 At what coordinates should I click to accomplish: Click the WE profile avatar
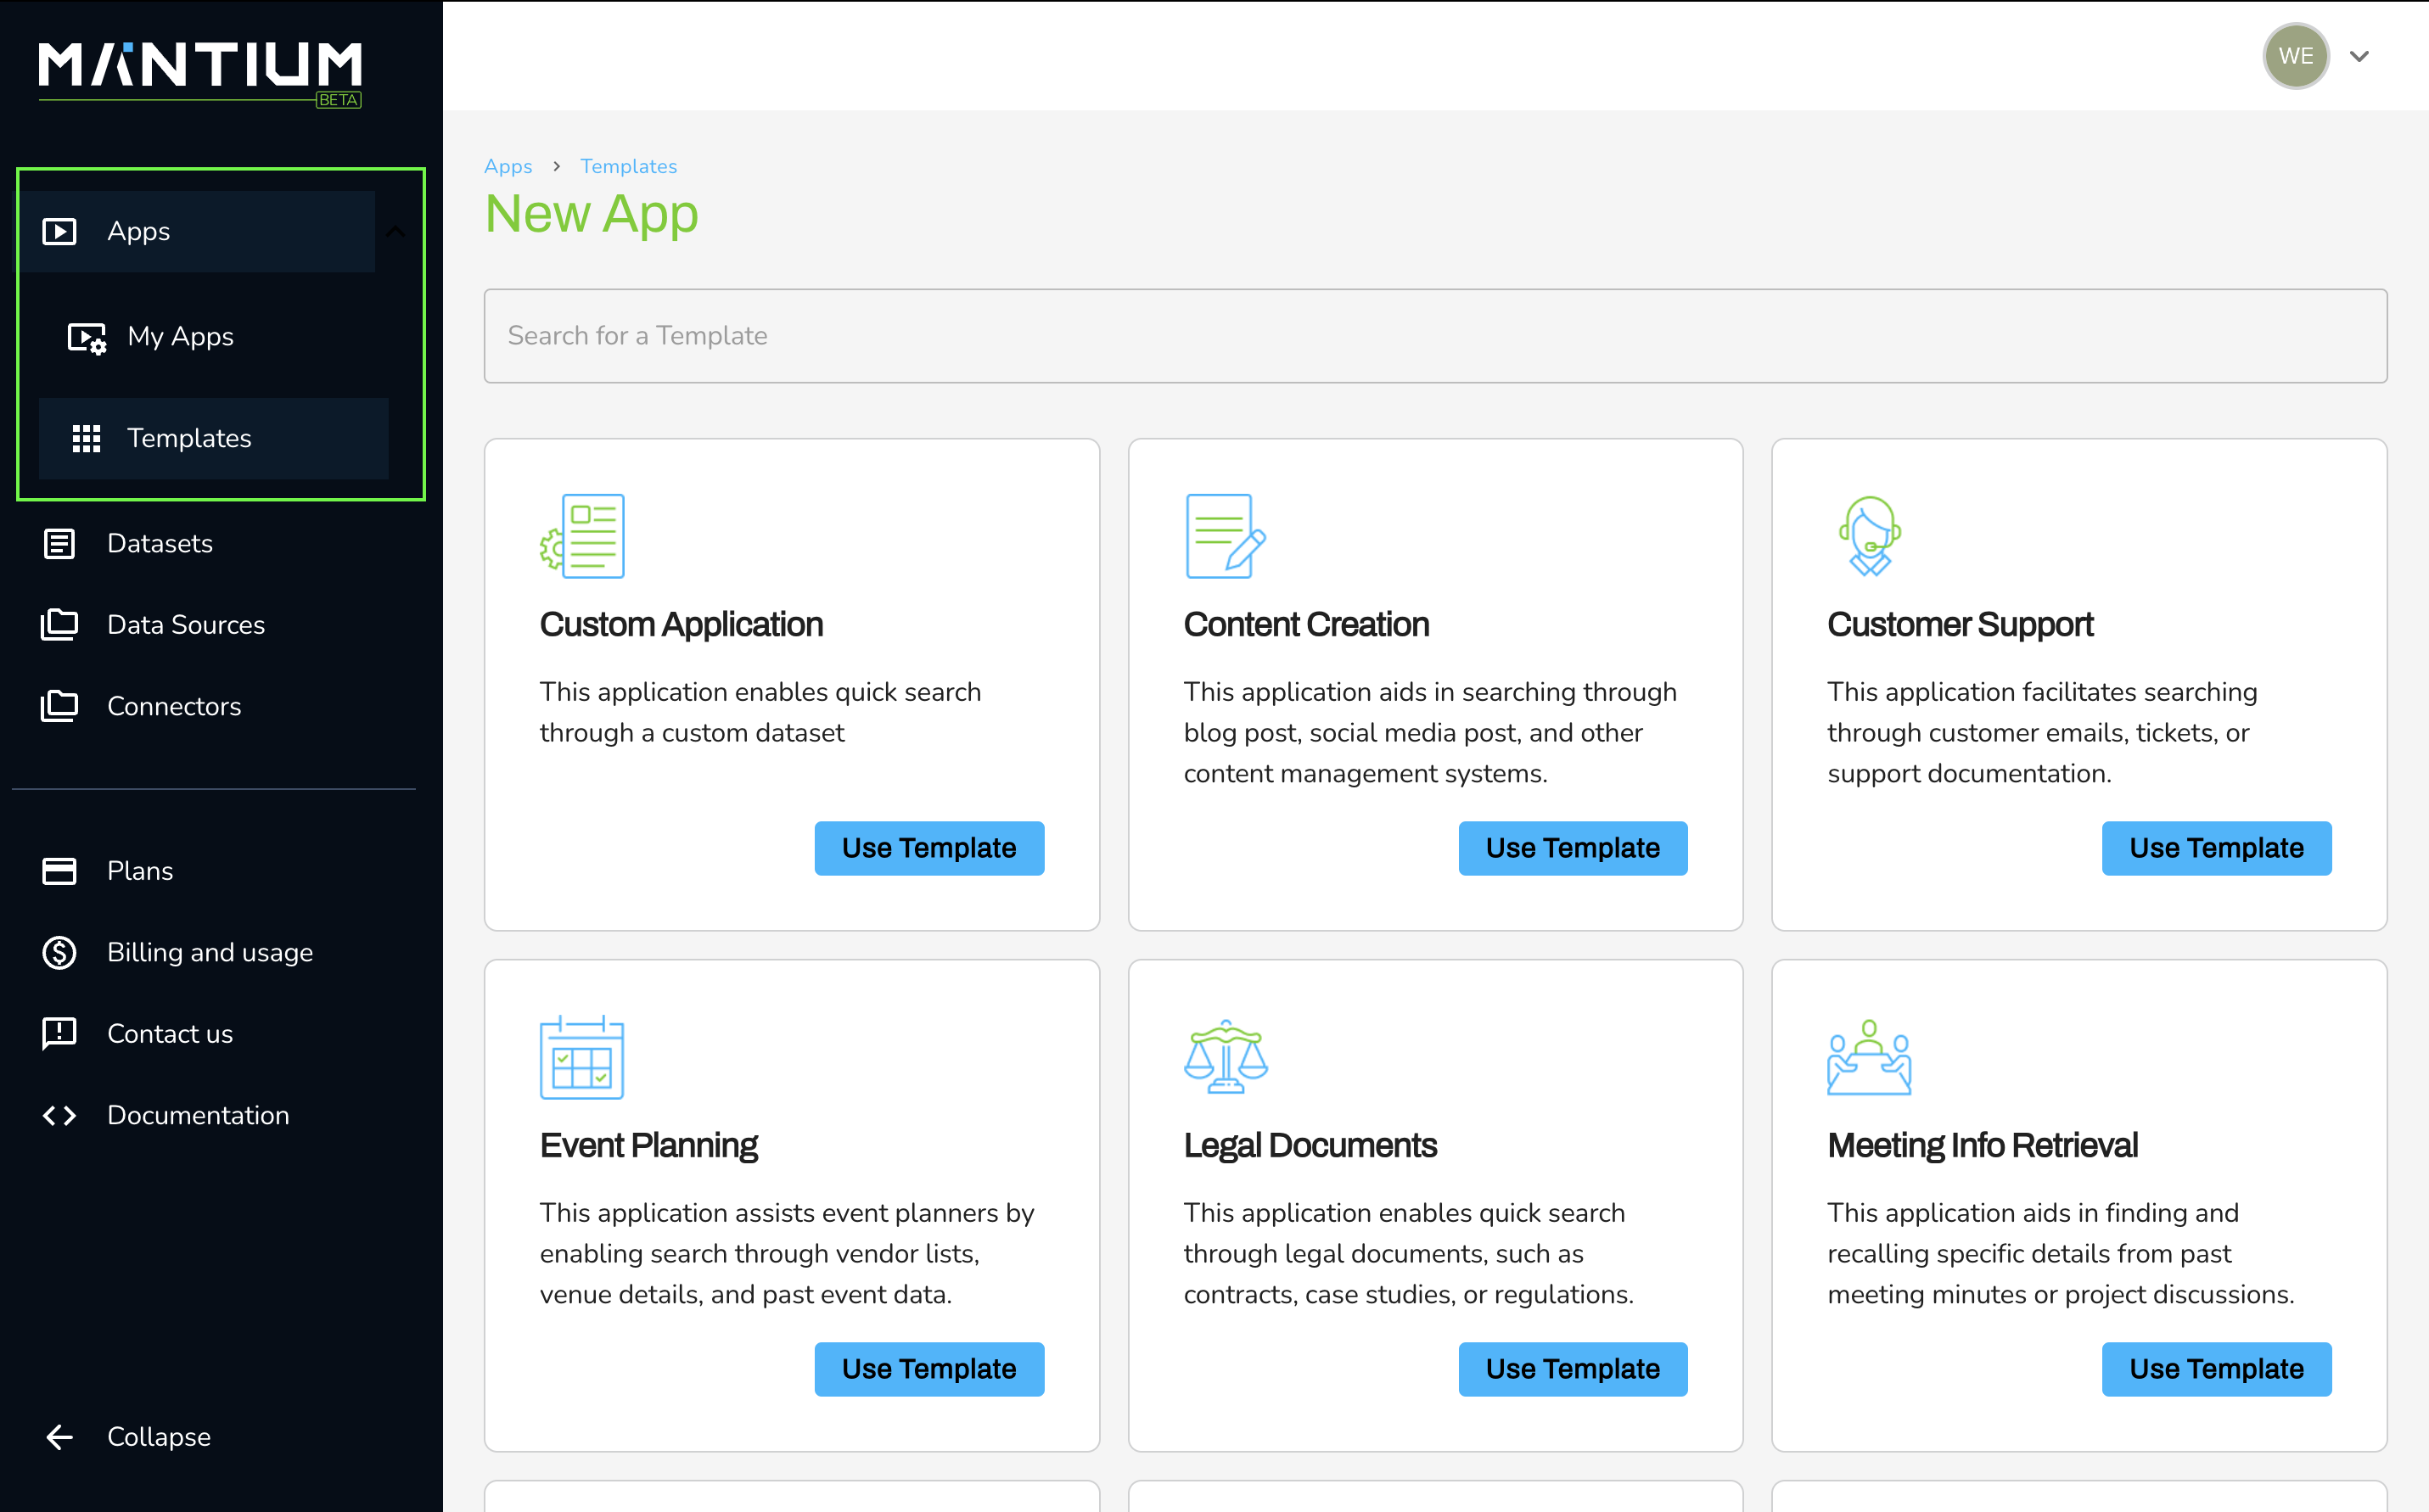(x=2295, y=57)
